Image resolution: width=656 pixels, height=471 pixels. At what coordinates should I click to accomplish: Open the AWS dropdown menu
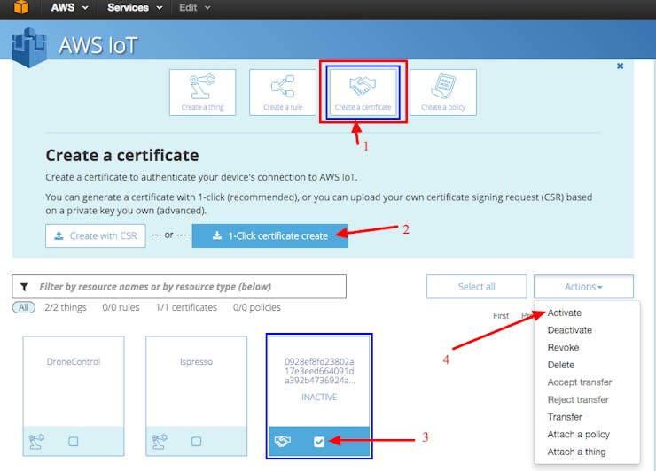[x=69, y=7]
